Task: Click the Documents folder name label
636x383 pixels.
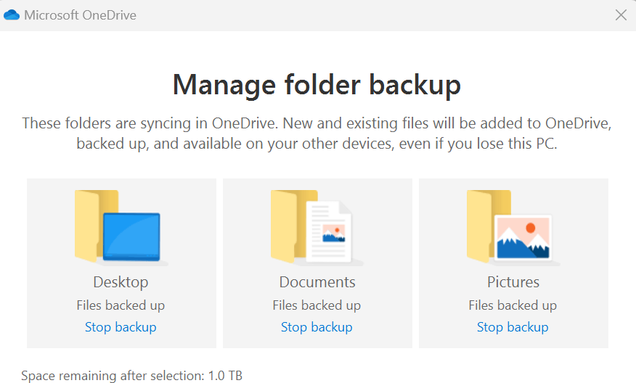Action: coord(317,282)
